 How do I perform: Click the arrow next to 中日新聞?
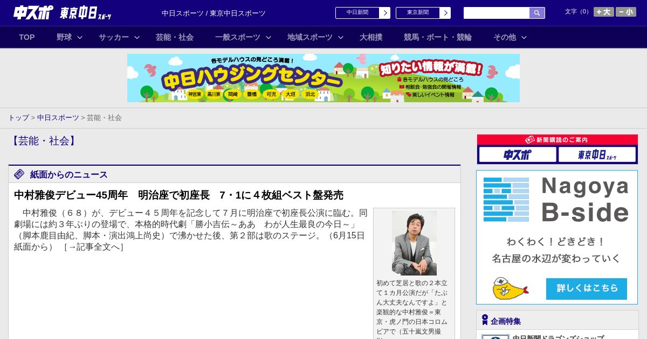pyautogui.click(x=385, y=13)
